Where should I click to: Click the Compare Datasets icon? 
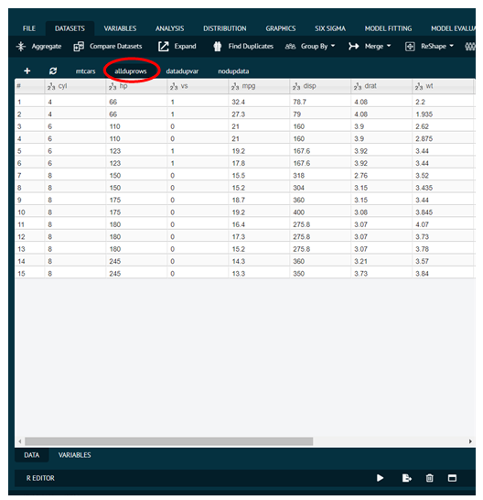[x=79, y=47]
